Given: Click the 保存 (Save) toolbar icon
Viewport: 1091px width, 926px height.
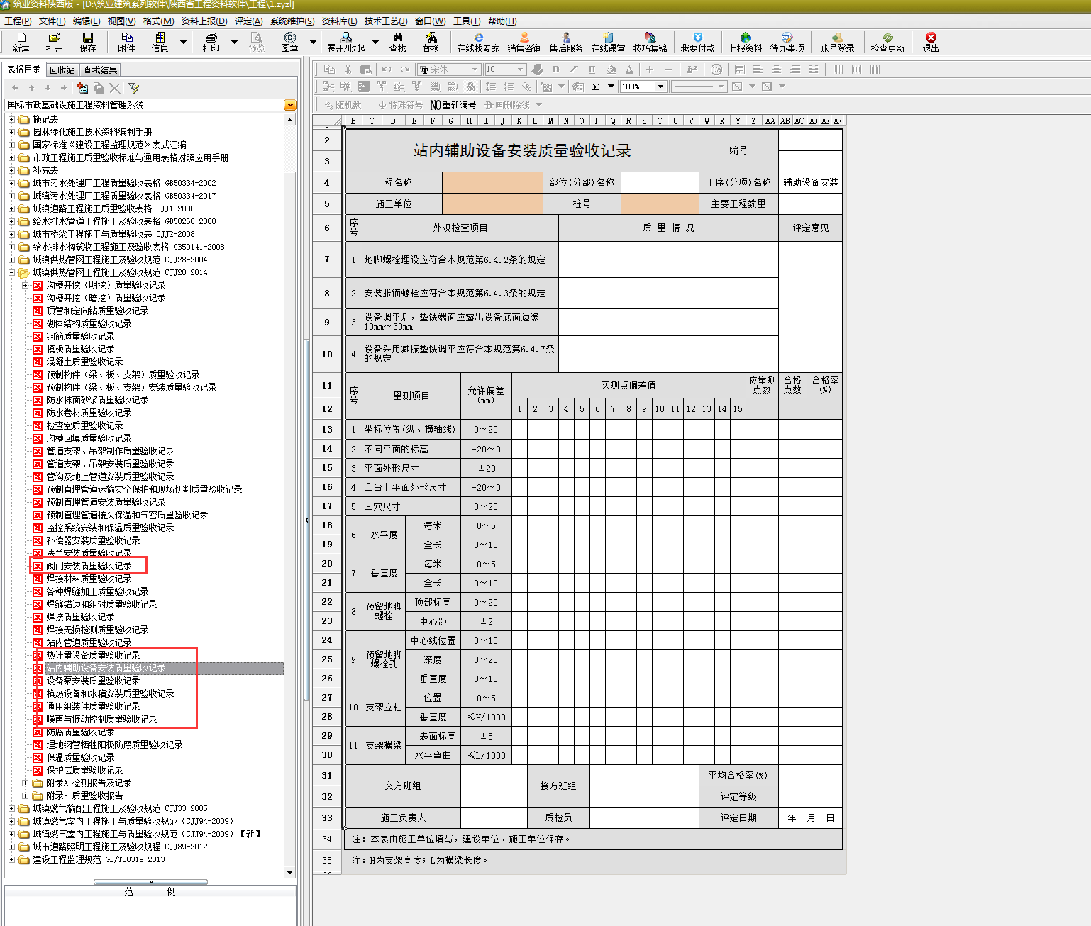Looking at the screenshot, I should (87, 42).
